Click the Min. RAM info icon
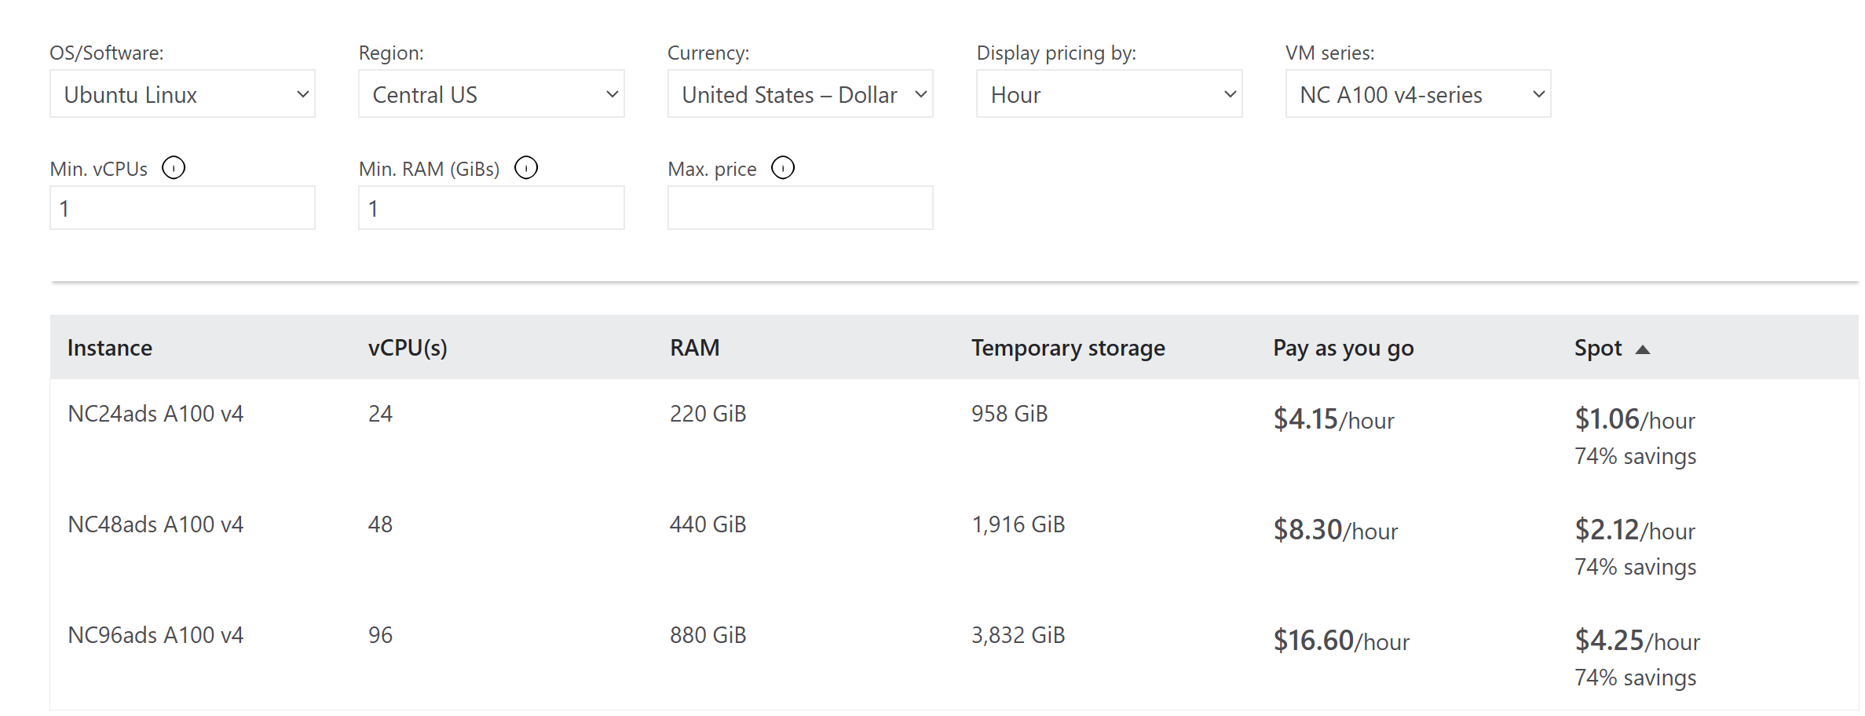The width and height of the screenshot is (1865, 716). tap(525, 168)
